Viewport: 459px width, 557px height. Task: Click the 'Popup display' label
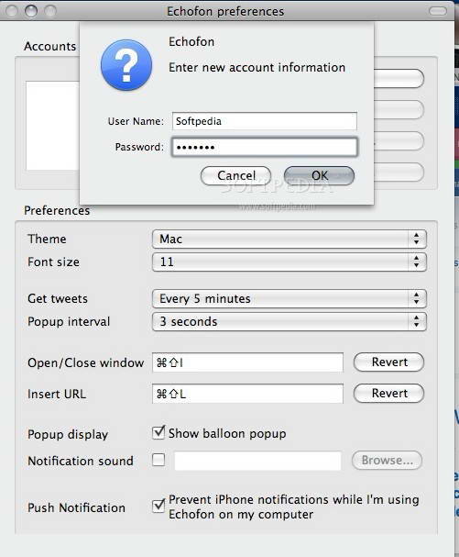tap(68, 434)
